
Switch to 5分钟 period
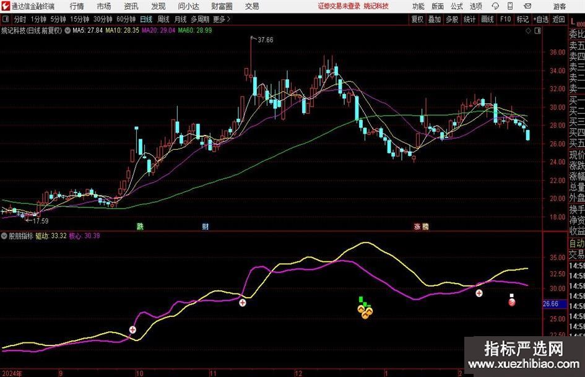[x=58, y=19]
